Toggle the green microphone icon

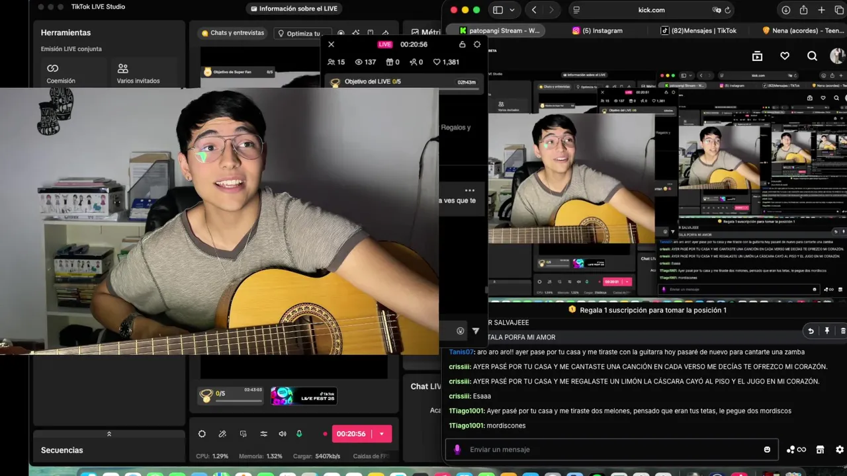299,434
